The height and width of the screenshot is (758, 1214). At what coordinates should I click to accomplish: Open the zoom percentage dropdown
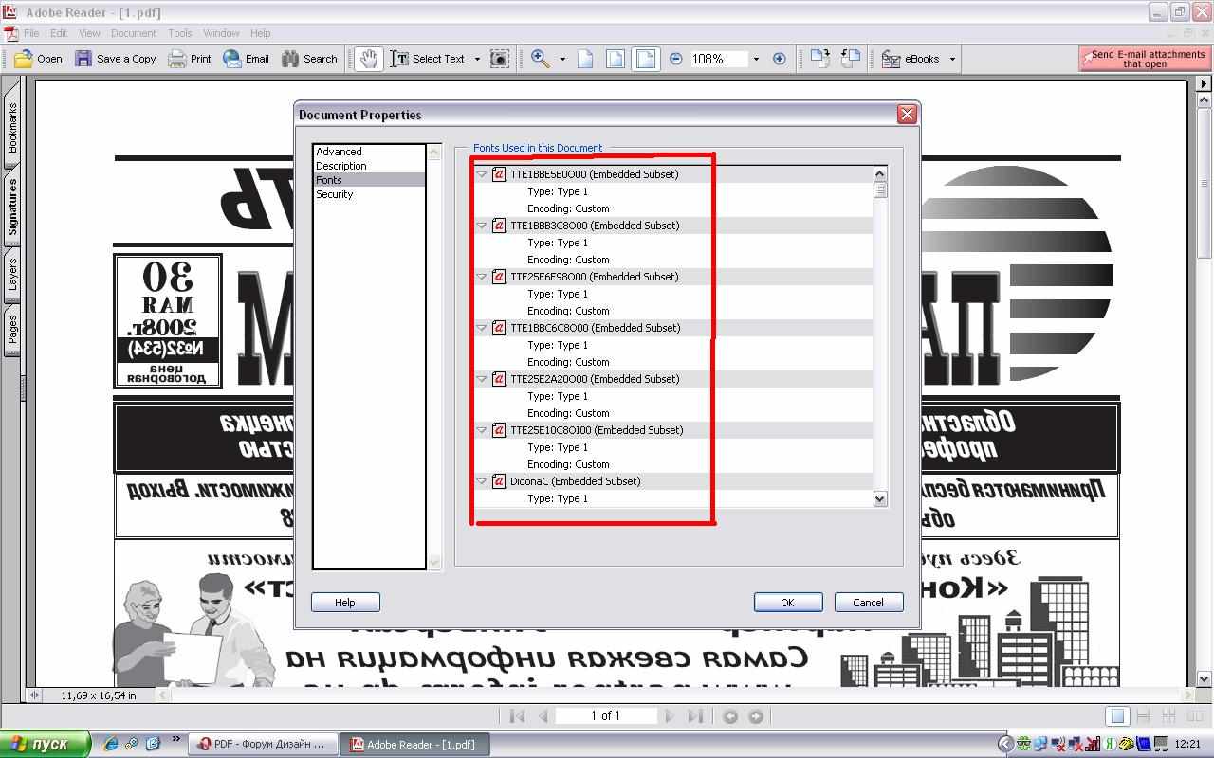coord(756,59)
